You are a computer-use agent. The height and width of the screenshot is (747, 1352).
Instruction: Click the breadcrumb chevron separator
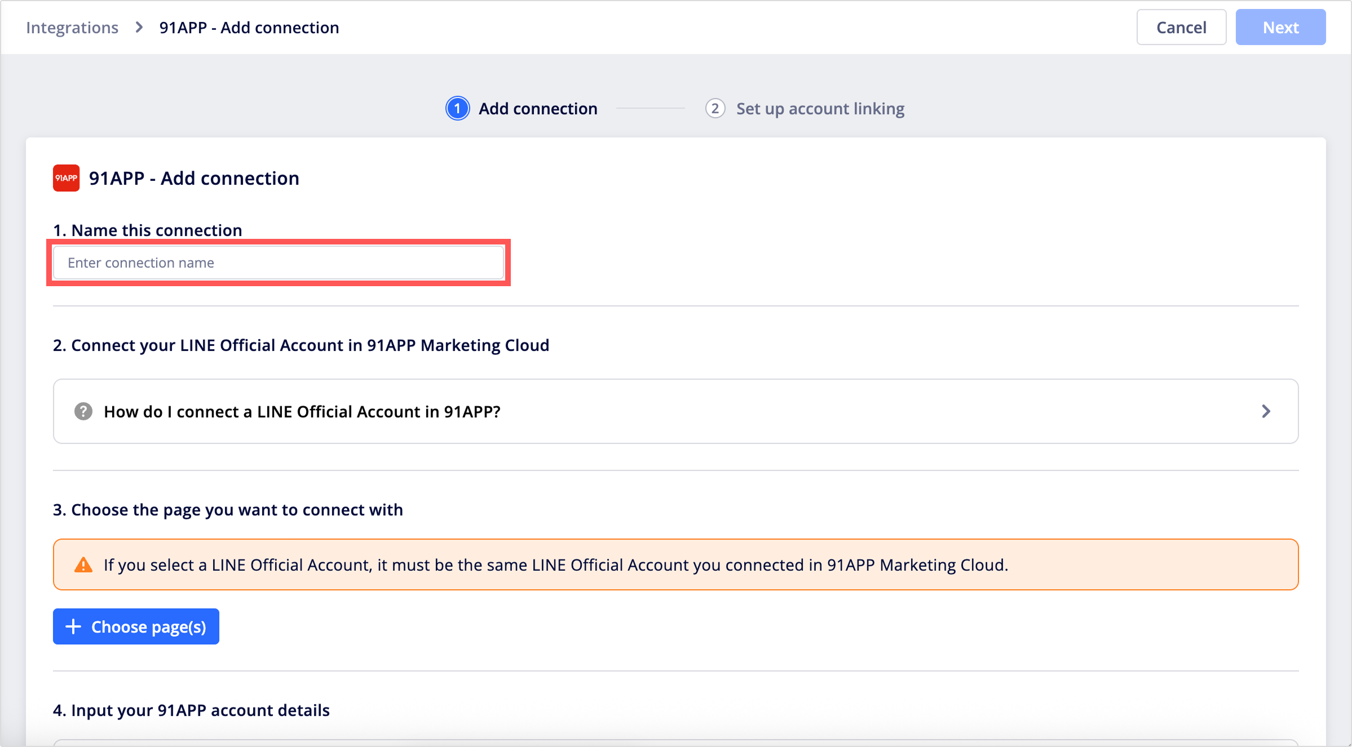click(139, 28)
